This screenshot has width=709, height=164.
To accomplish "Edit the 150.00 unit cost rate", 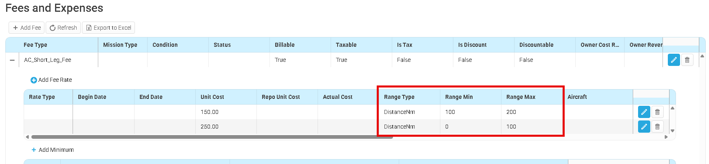I will (x=644, y=112).
